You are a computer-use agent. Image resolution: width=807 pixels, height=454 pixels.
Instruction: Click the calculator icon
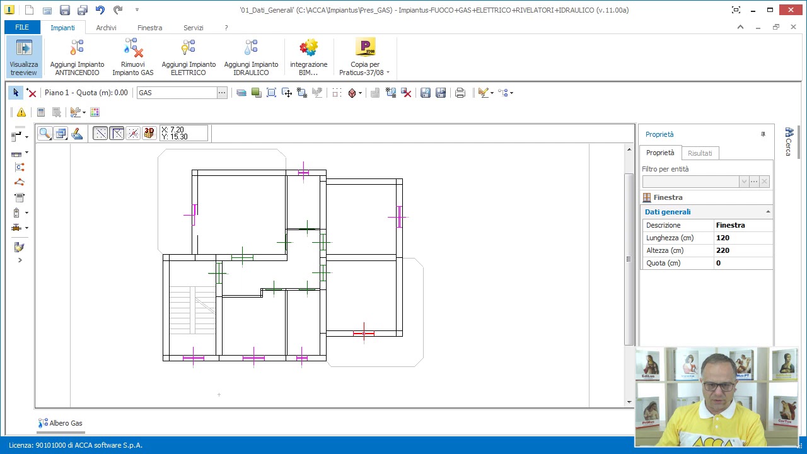coord(41,112)
